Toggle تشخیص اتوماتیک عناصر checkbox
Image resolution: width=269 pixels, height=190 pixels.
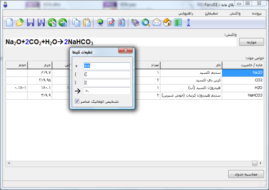coord(77,101)
